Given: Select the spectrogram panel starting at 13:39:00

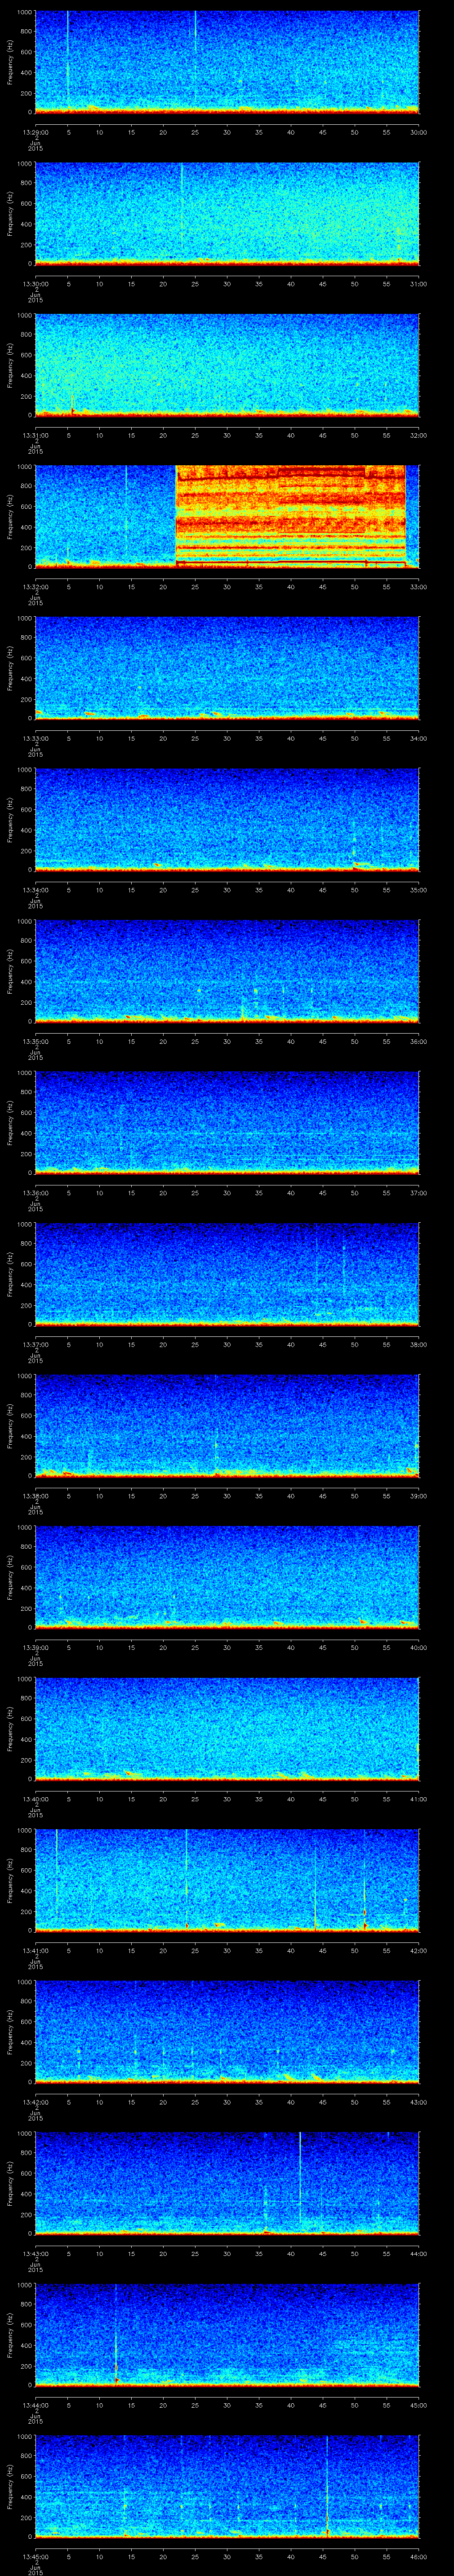Looking at the screenshot, I should [x=227, y=1577].
